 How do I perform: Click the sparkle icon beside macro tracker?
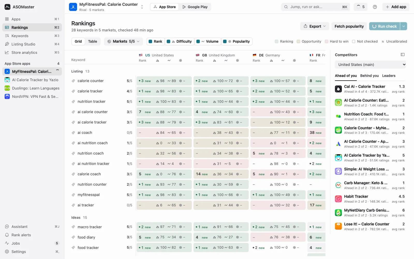coord(73,227)
